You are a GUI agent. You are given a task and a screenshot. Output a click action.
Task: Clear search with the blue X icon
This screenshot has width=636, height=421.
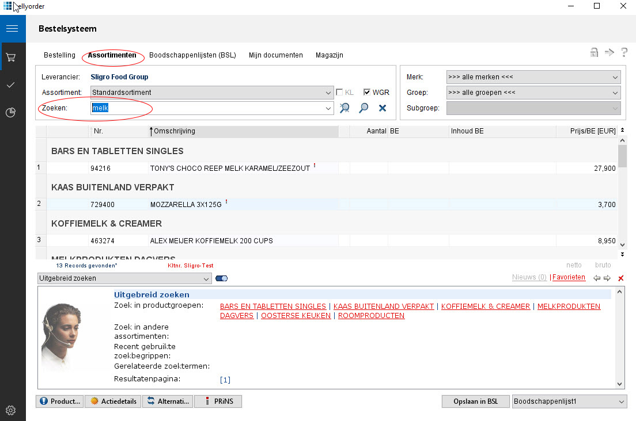click(x=382, y=108)
